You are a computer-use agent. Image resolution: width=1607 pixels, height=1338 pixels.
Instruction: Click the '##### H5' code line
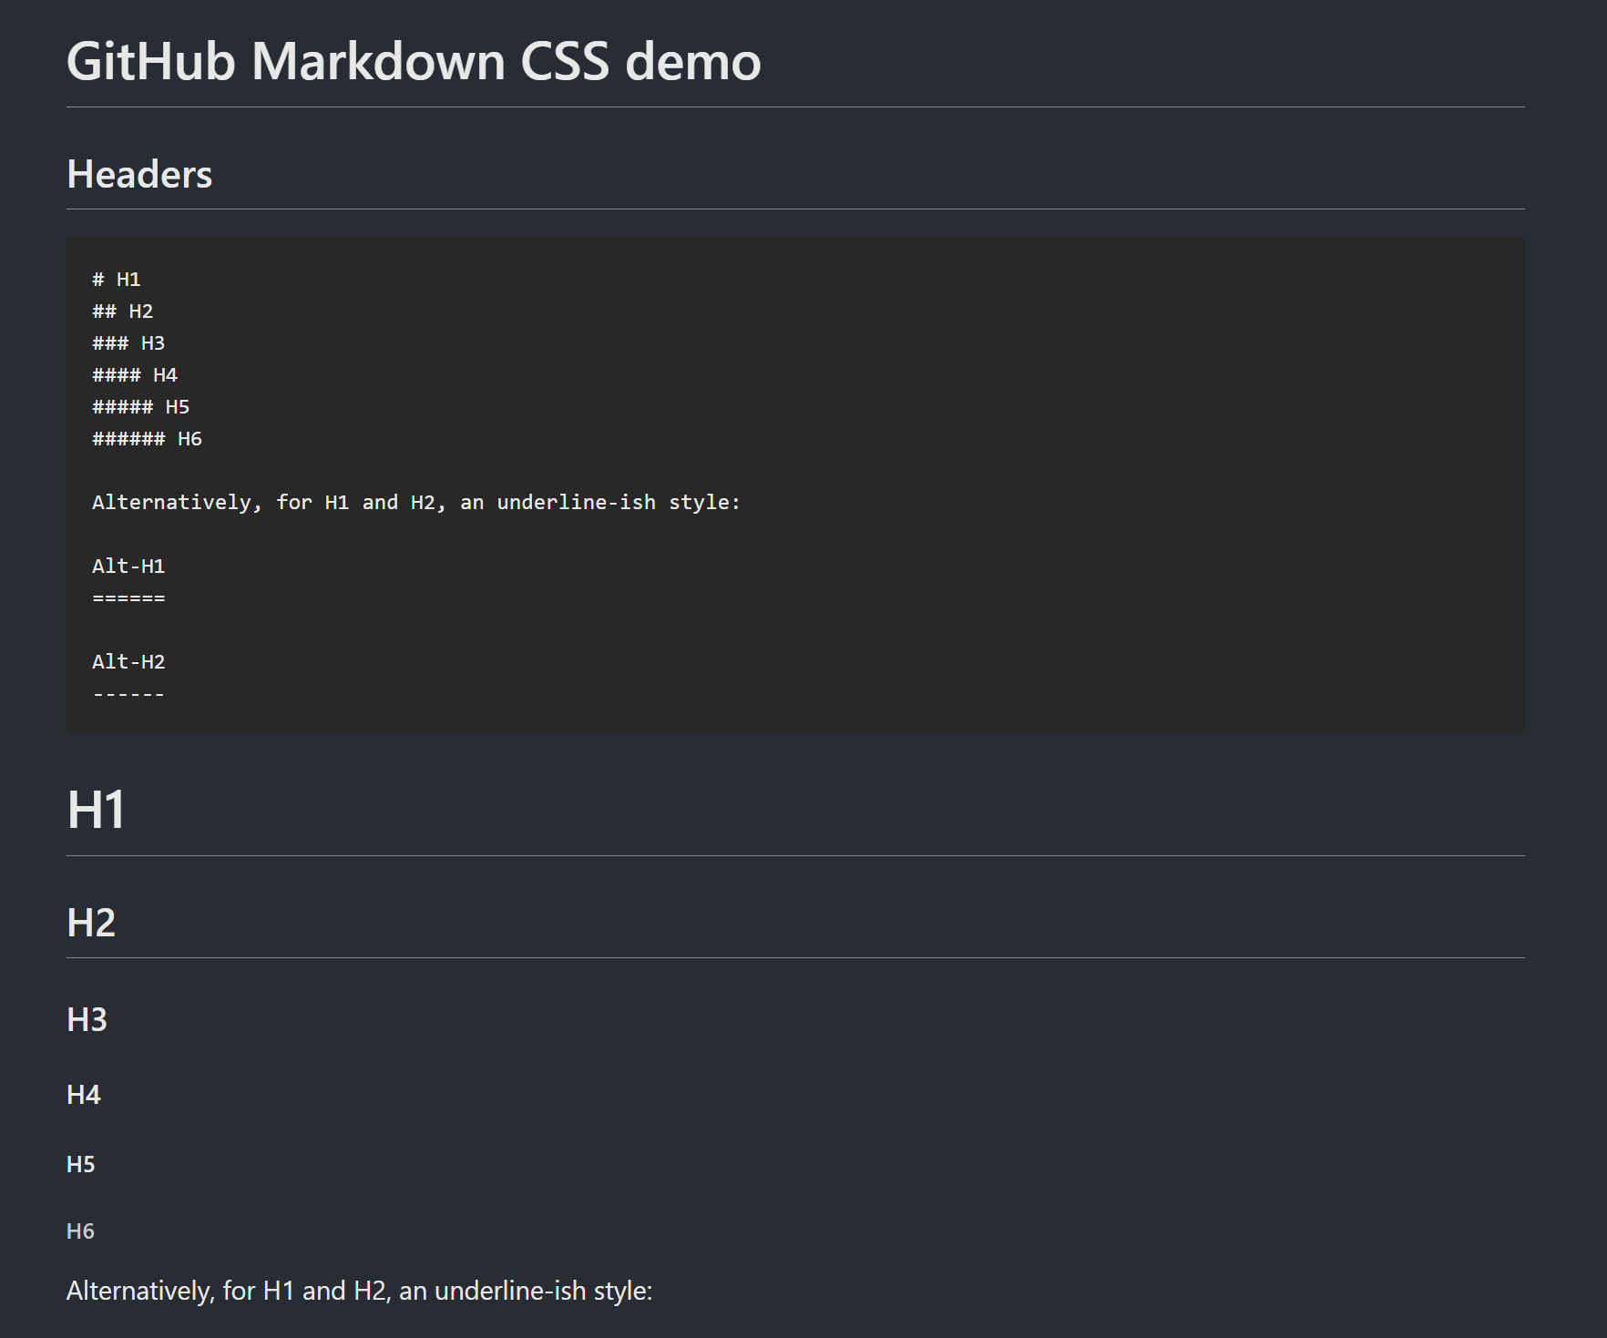(x=141, y=407)
